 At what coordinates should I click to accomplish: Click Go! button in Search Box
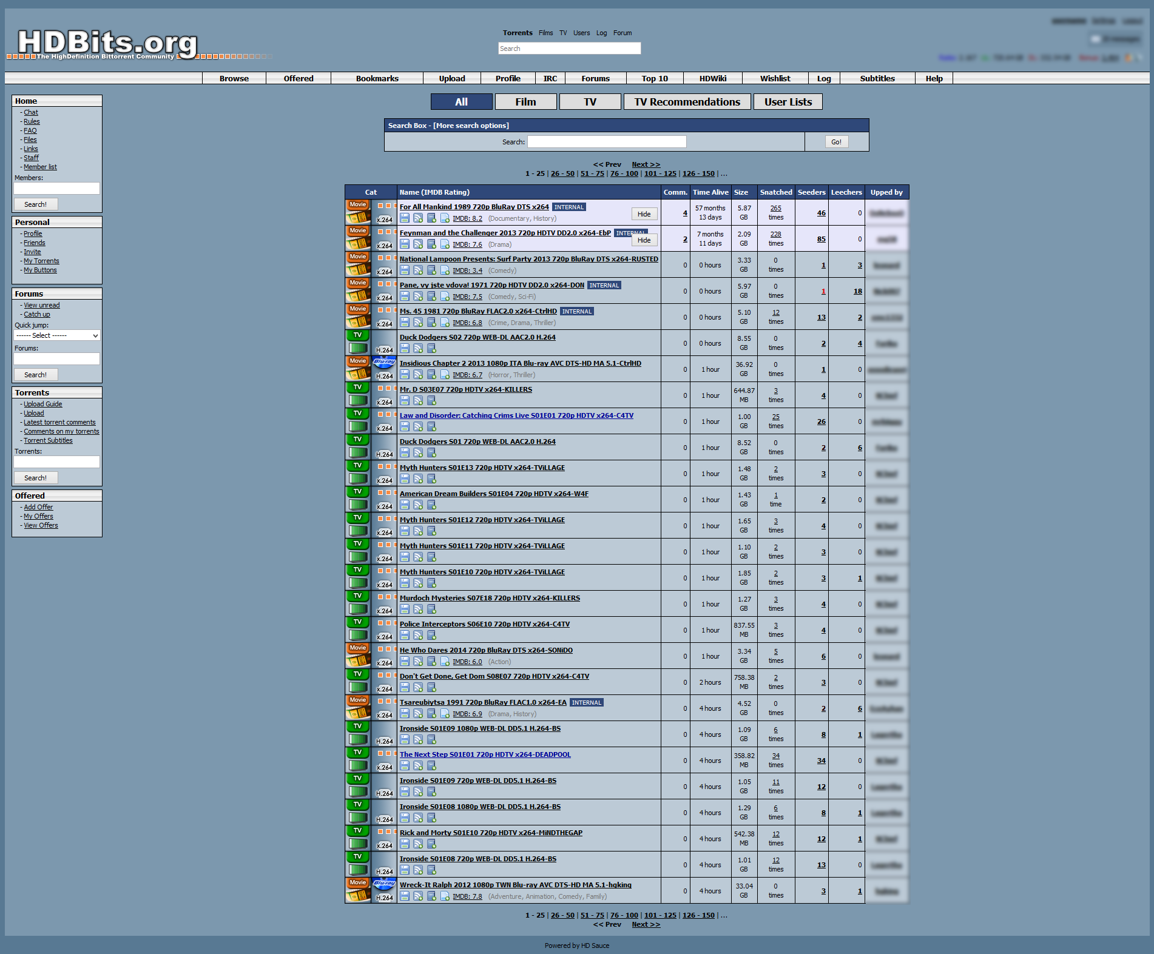(836, 142)
